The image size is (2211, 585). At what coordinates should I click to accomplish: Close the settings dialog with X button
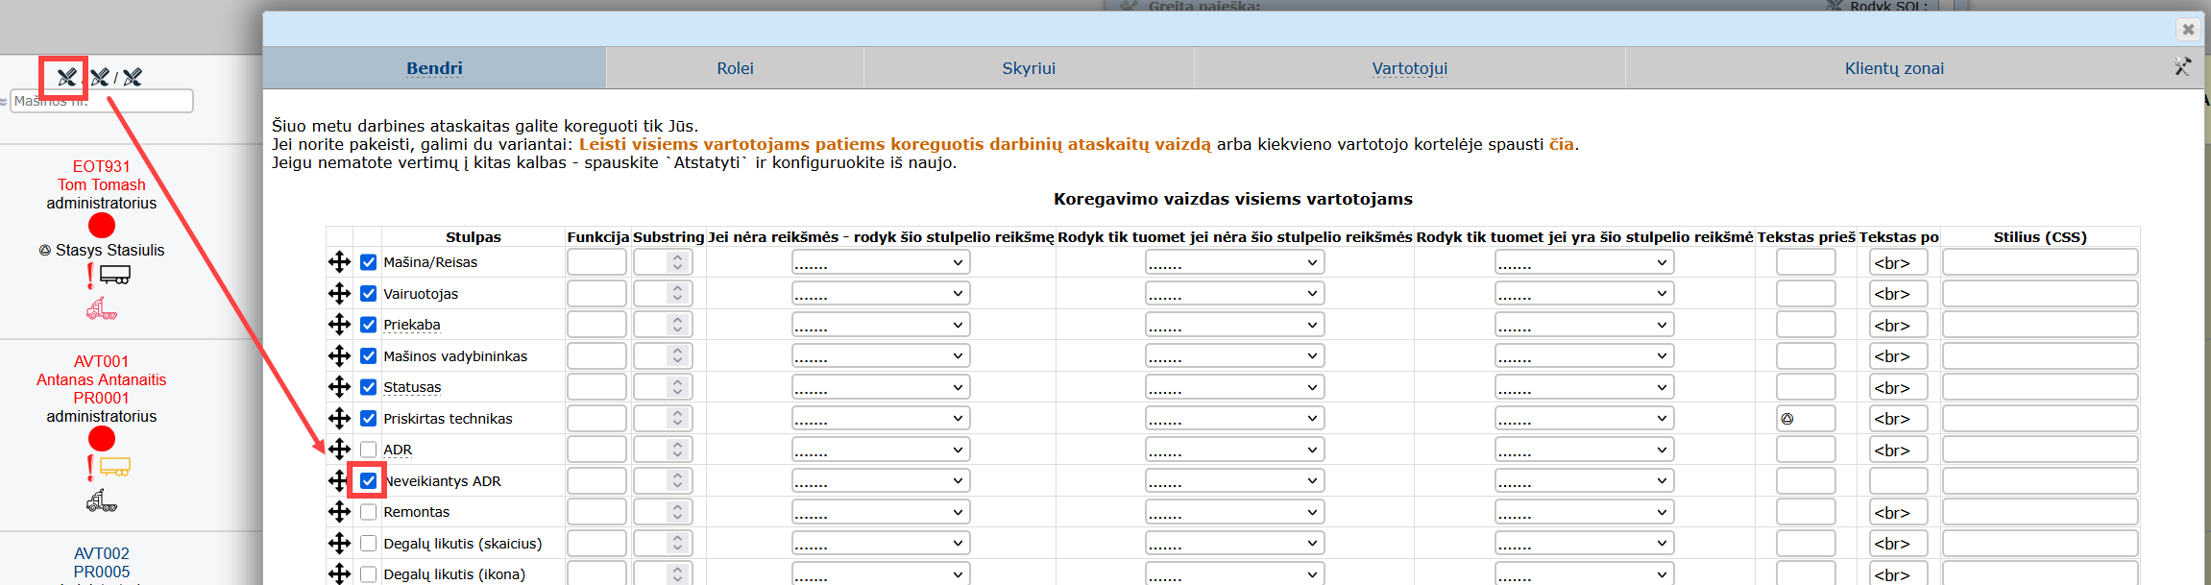coord(2188,29)
